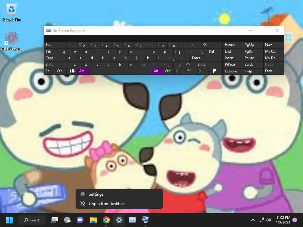Viewport: 303px width, 227px height.
Task: Click the Esc key on keyboard
Action: click(x=49, y=45)
